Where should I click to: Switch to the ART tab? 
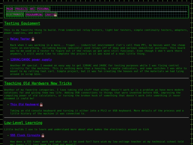33,9
